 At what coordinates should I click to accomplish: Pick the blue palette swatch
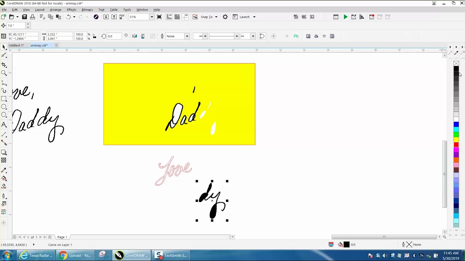pyautogui.click(x=456, y=125)
